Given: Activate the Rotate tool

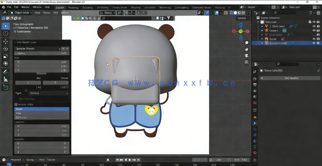Looking at the screenshot, I should point(5,48).
